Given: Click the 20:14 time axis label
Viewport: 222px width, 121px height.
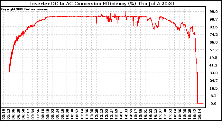Looking at the screenshot, I should pyautogui.click(x=199, y=114).
